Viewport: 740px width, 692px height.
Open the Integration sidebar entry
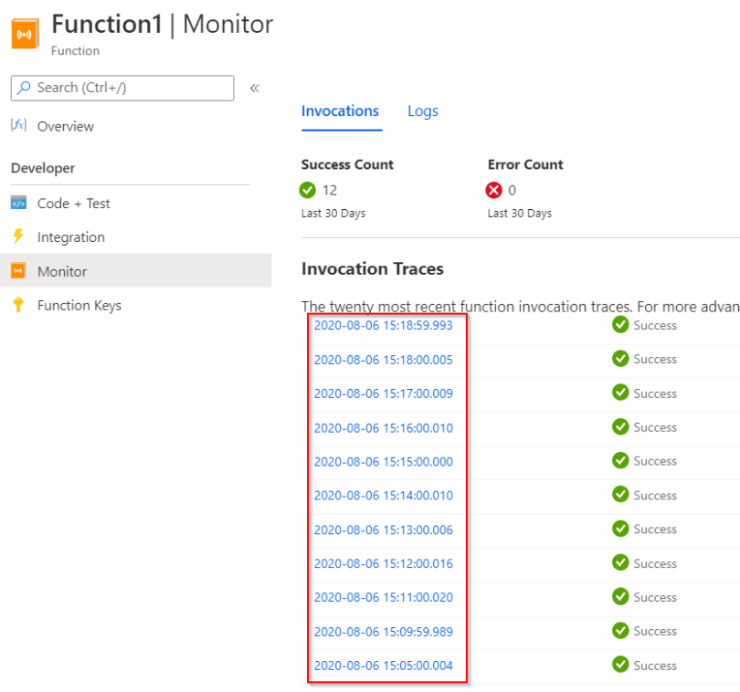point(70,237)
